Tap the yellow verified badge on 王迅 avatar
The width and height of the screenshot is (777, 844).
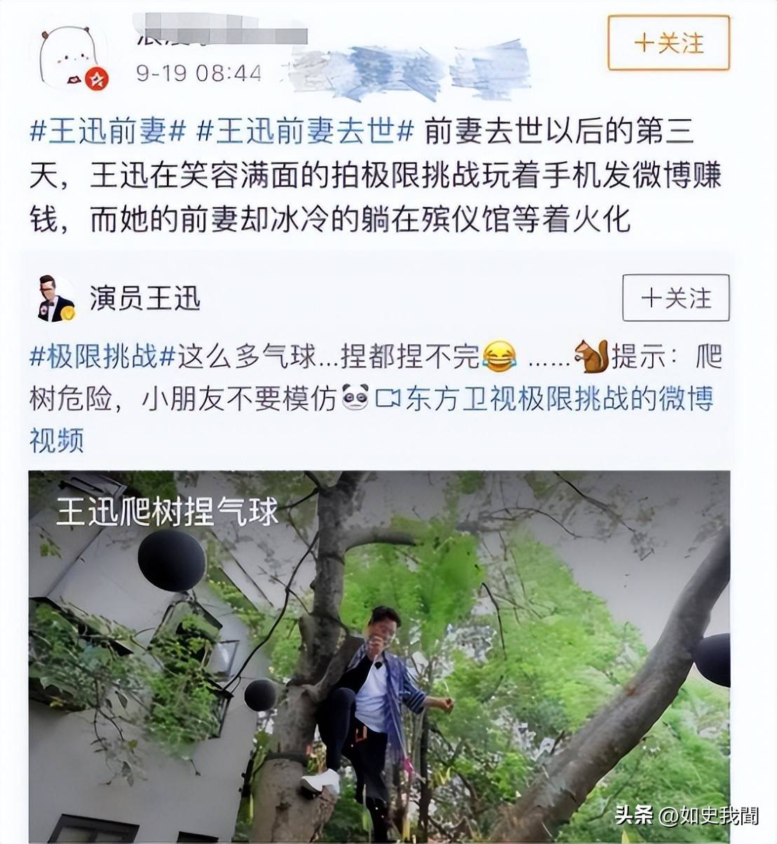pos(68,313)
